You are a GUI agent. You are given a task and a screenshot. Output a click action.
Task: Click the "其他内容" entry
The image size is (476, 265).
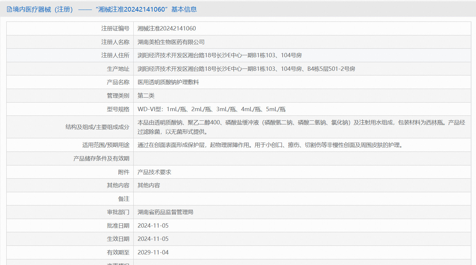pyautogui.click(x=148, y=185)
